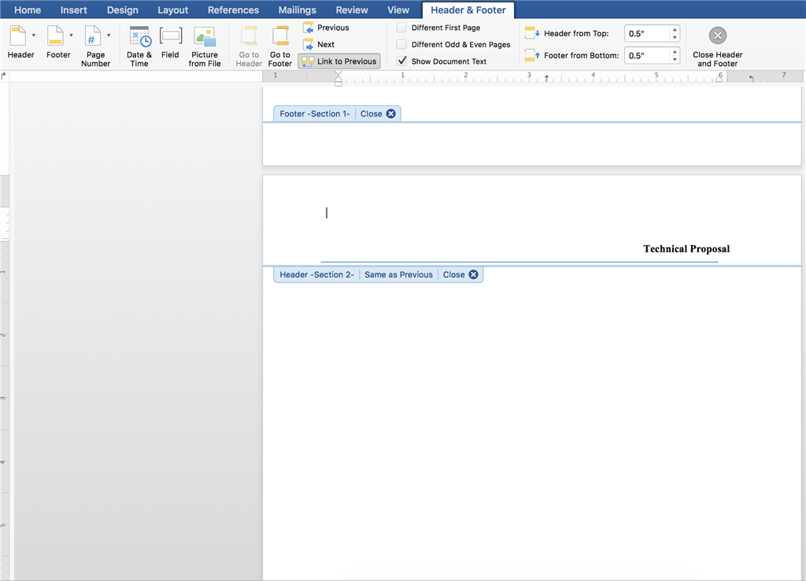Open the References tab
806x581 pixels.
233,10
